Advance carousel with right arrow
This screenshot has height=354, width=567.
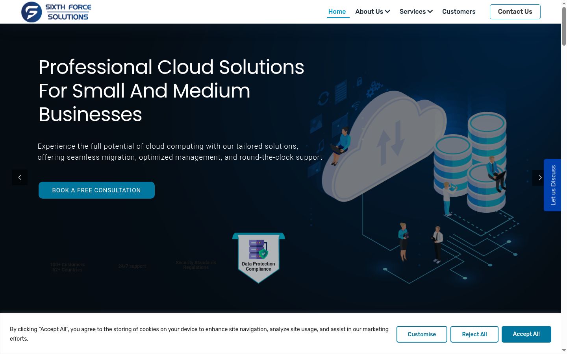(539, 178)
